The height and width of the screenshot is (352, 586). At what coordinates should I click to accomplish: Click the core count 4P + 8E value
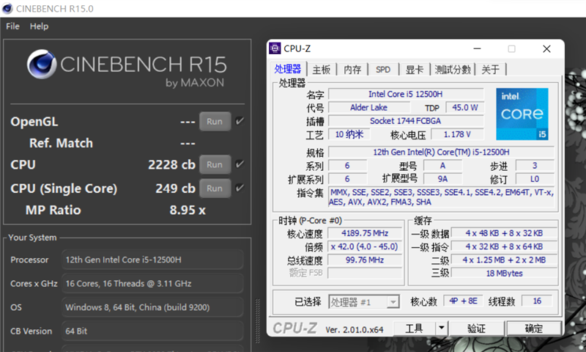(464, 301)
